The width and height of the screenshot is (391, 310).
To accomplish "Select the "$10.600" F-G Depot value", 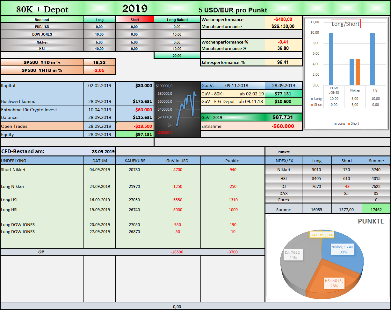I will coord(283,101).
